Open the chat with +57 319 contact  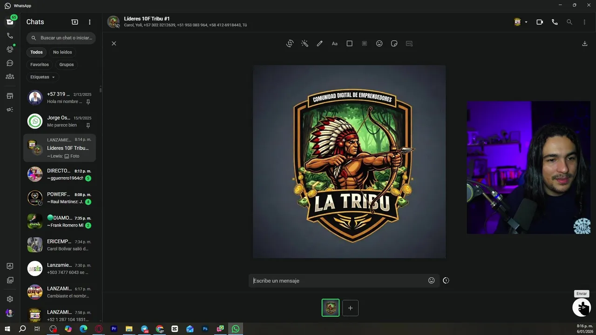pos(60,98)
